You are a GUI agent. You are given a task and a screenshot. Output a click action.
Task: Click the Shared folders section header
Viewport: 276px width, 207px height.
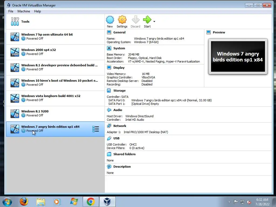coord(125,154)
